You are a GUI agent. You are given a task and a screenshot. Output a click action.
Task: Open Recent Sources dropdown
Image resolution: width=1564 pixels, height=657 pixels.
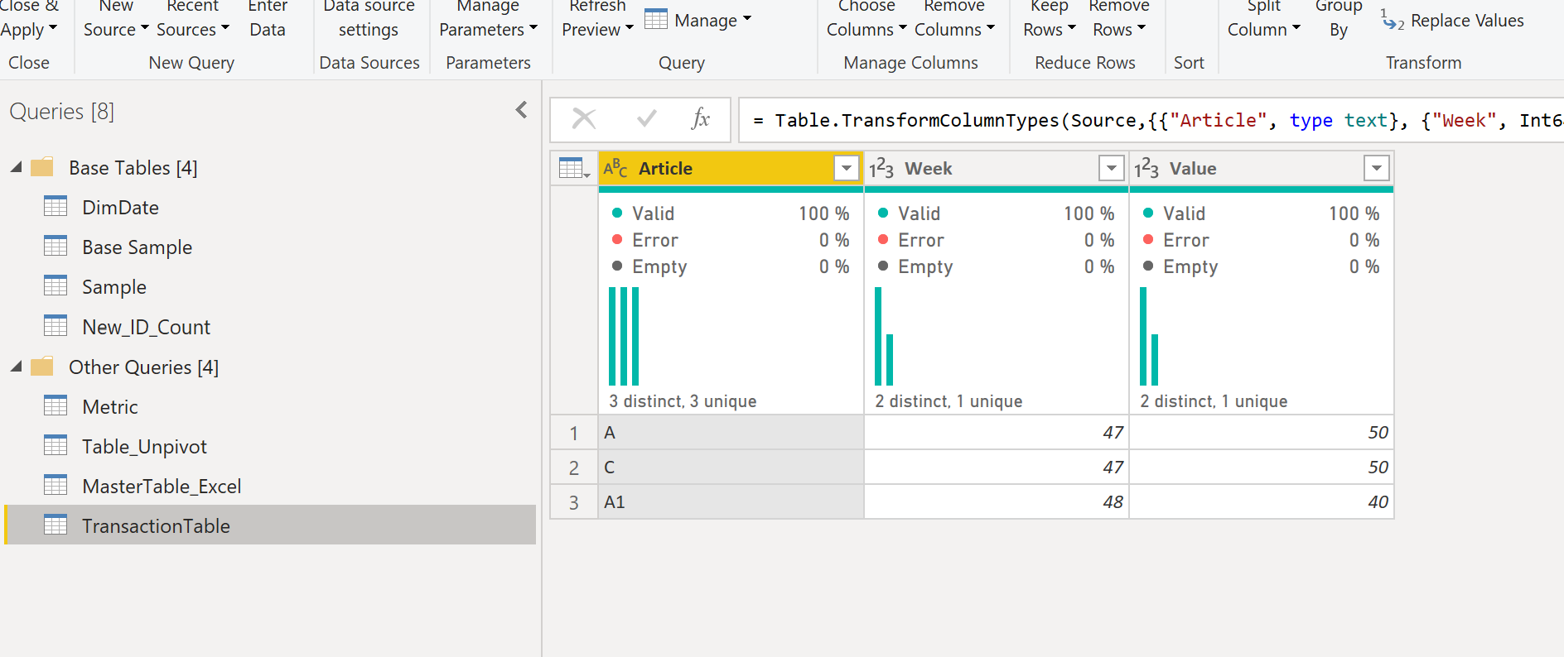point(193,18)
